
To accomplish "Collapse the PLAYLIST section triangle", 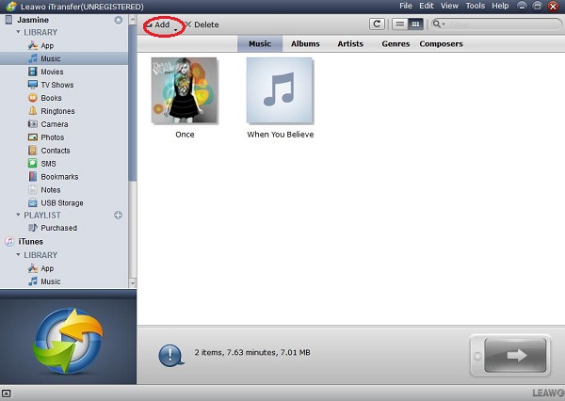I will click(x=18, y=216).
